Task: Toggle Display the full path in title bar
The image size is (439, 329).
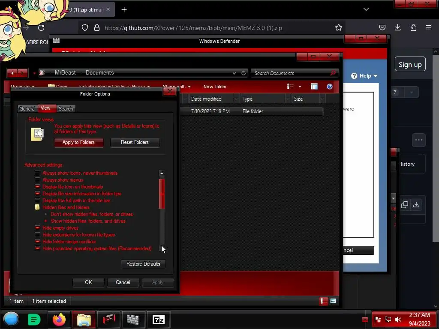Action: click(x=37, y=200)
